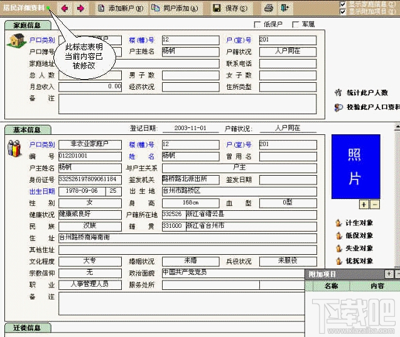Click the 计生对象 person icon
This screenshot has width=400, height=337.
coord(338,223)
